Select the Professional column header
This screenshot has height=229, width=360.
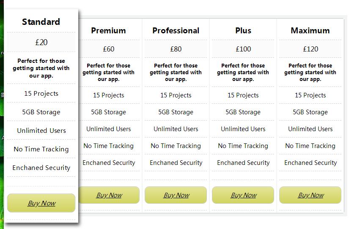click(176, 31)
